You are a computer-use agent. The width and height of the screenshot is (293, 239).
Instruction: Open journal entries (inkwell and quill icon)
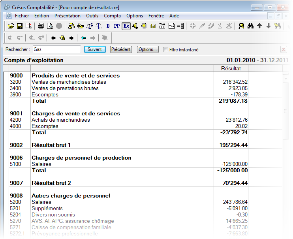(x=71, y=26)
